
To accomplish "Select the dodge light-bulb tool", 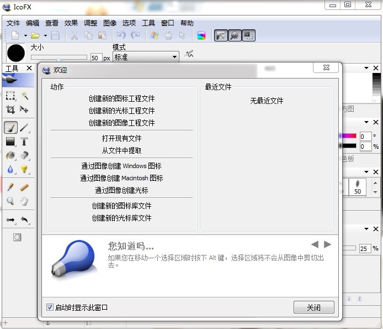I will (x=24, y=169).
